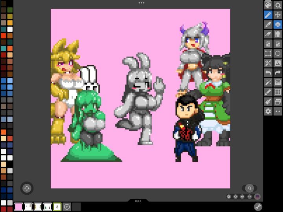Viewport: 283px width, 212px height.
Task: Toggle the pixel Grid icon
Action: coord(277,92)
